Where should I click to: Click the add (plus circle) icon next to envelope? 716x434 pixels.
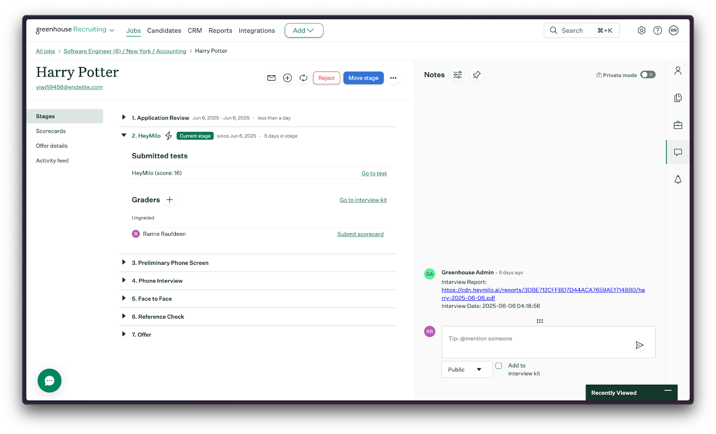coord(287,78)
